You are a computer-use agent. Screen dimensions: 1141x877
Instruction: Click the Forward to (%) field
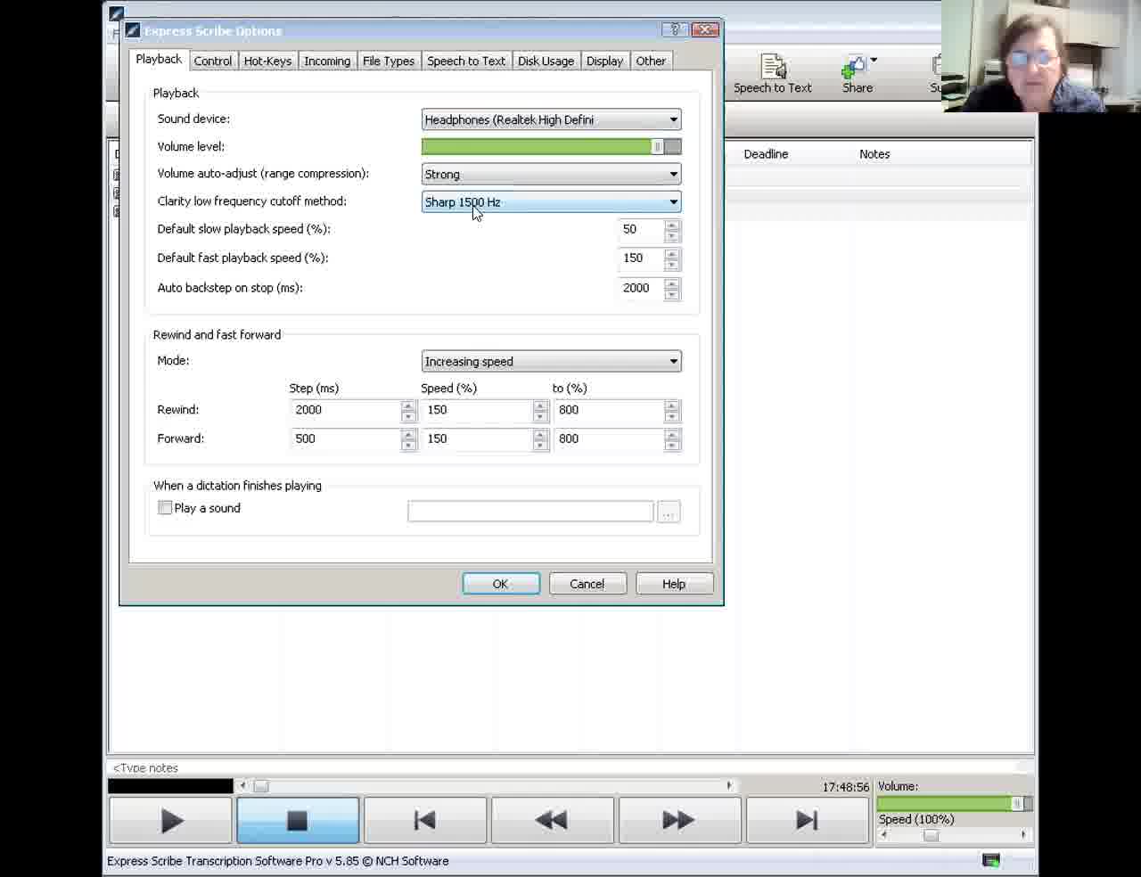tap(610, 438)
